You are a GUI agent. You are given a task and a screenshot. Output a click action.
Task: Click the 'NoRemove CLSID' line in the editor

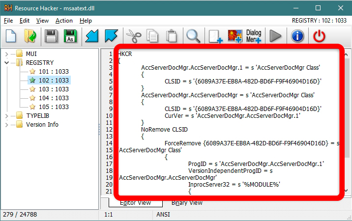[164, 130]
